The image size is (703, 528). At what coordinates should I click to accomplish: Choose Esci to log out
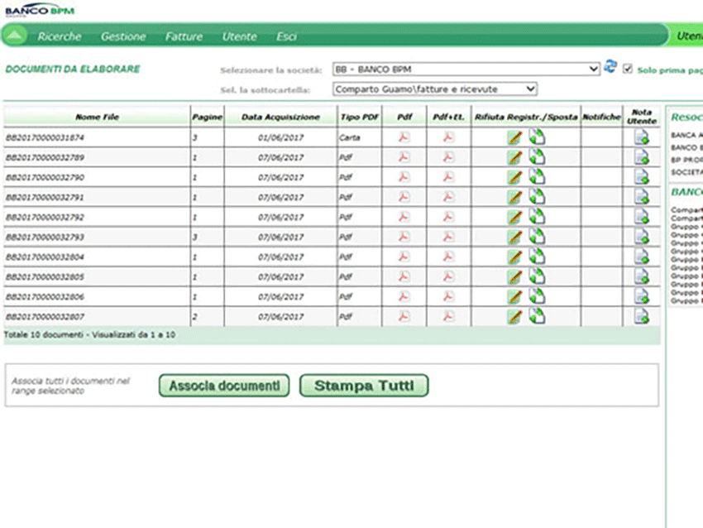tap(286, 36)
